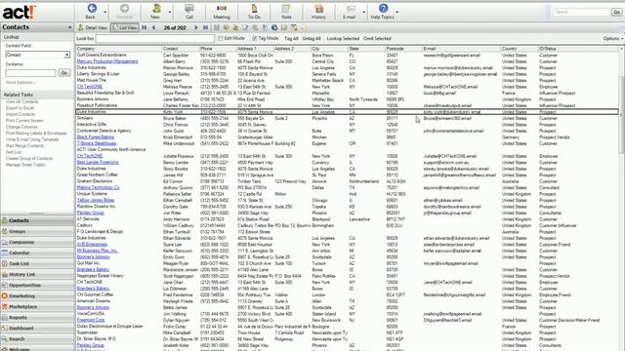Screen dimensions: 625x351
Task: Open Calendar in navigation bar
Action: (x=37, y=253)
